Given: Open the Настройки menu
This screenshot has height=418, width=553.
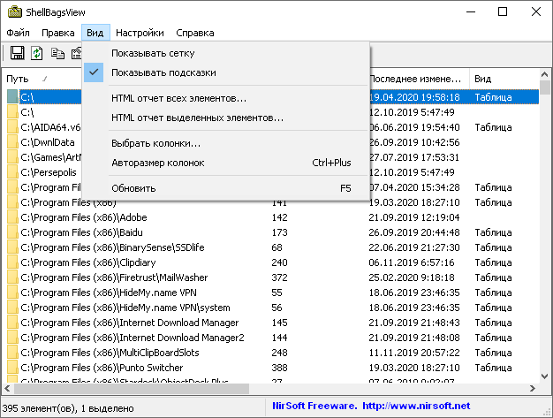Looking at the screenshot, I should pyautogui.click(x=140, y=33).
